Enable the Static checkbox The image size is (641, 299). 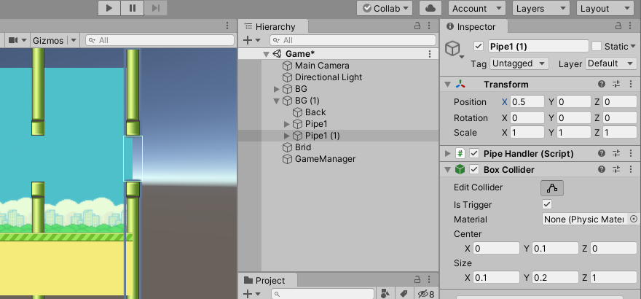[597, 46]
